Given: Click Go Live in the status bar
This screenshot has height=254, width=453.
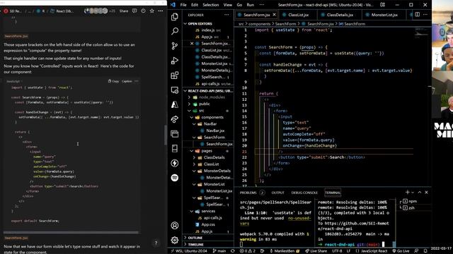Looking at the screenshot, I should coord(401,251).
